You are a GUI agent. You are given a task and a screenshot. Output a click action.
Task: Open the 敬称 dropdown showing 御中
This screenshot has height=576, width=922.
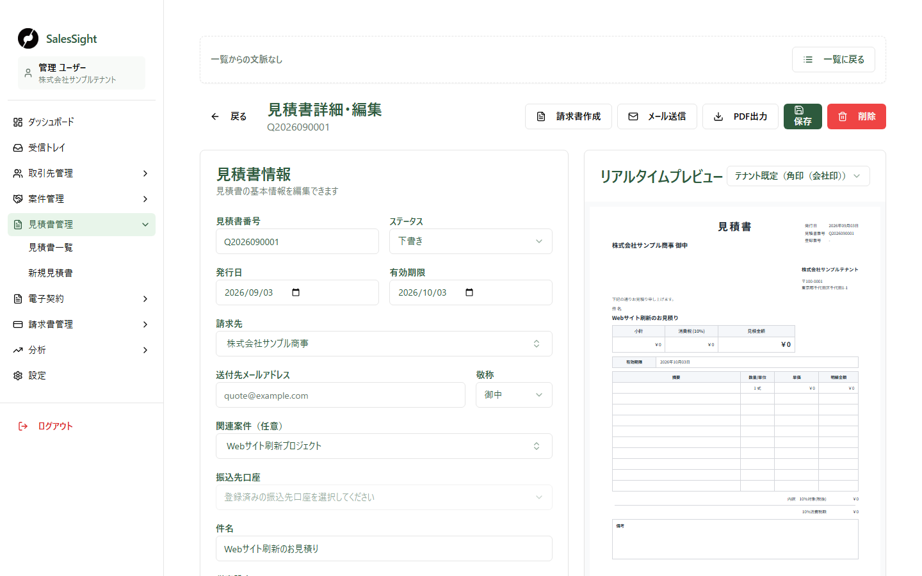click(514, 395)
